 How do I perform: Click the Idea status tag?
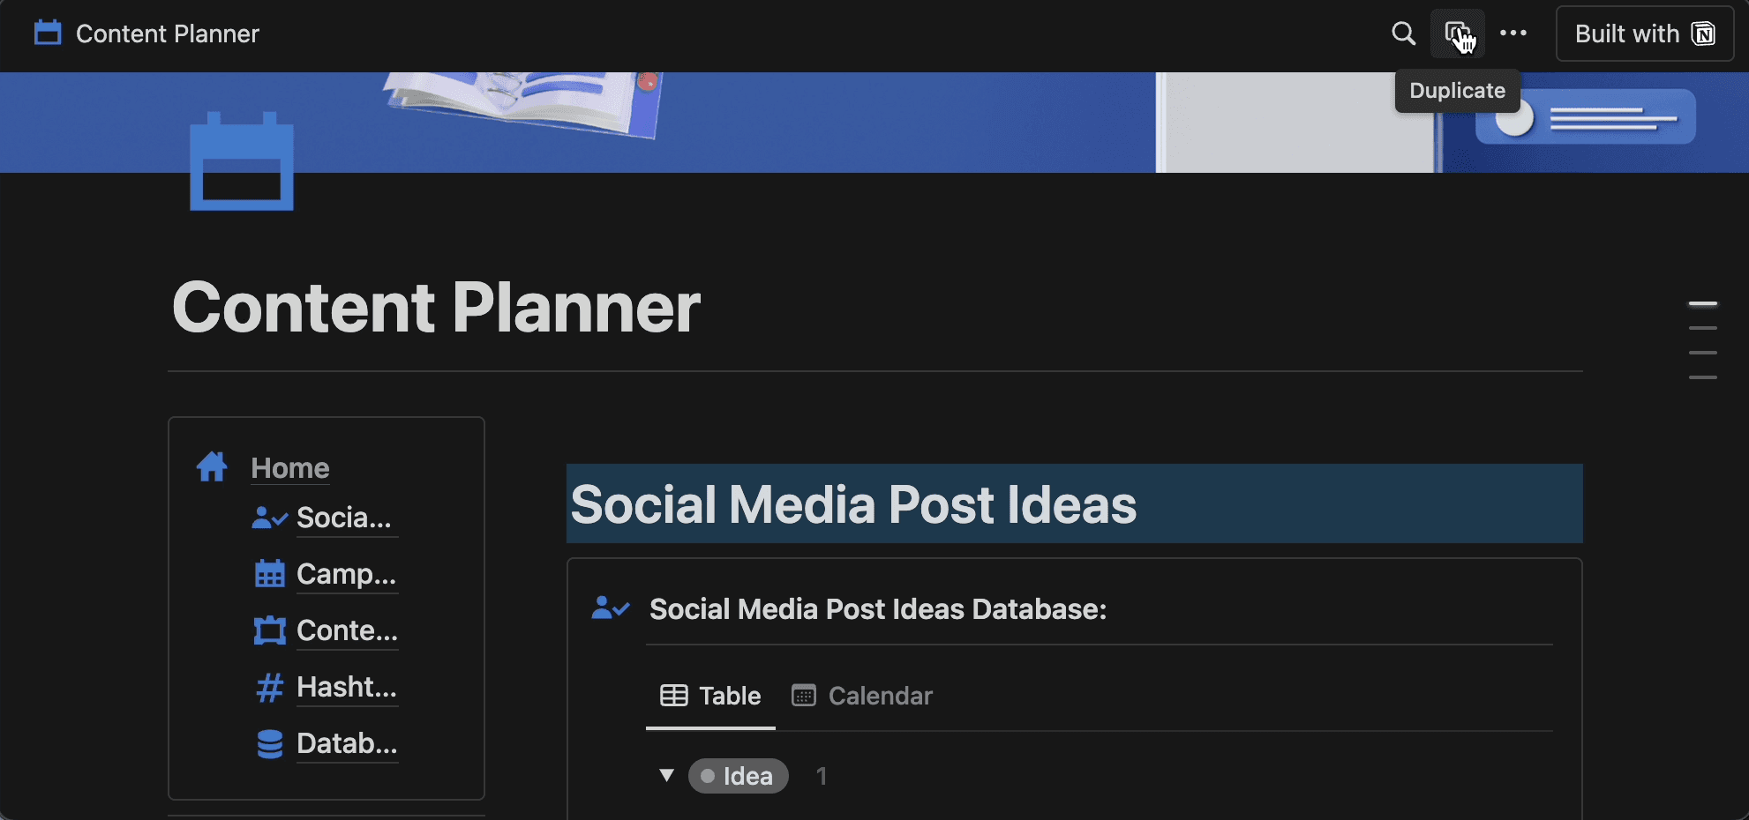[738, 776]
